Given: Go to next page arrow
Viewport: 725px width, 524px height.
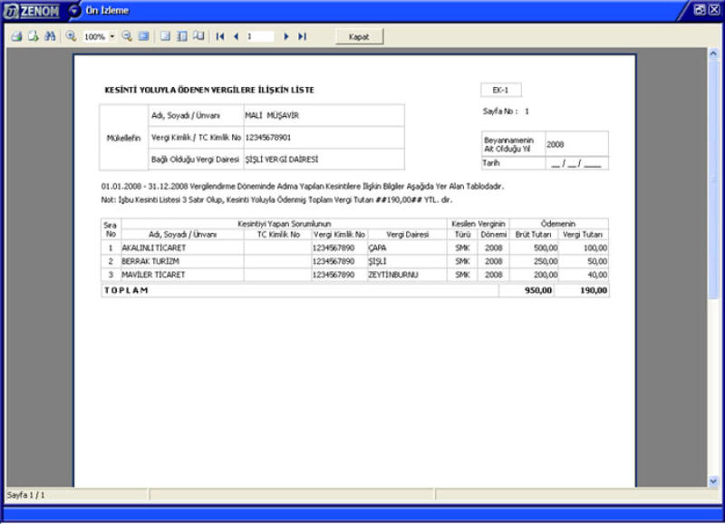Looking at the screenshot, I should (x=286, y=36).
